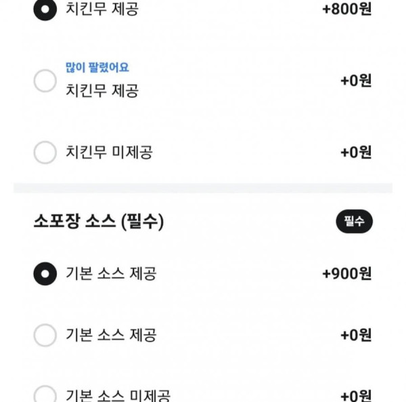The width and height of the screenshot is (406, 402).
Task: Tap the 치킨무 제공 label of +800원 option
Action: point(102,9)
